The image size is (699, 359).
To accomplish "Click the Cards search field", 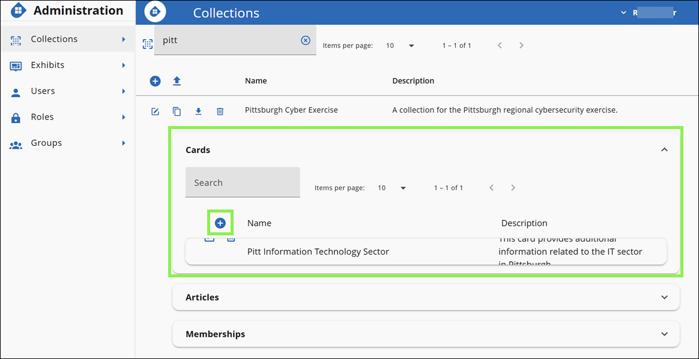I will pos(243,182).
